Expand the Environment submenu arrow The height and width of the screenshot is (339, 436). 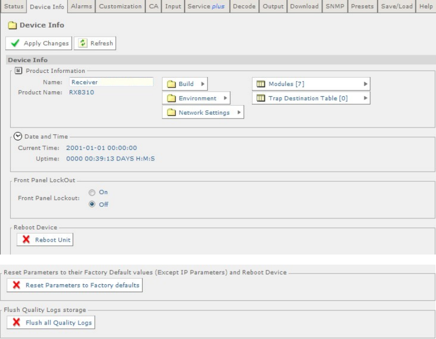pos(225,98)
